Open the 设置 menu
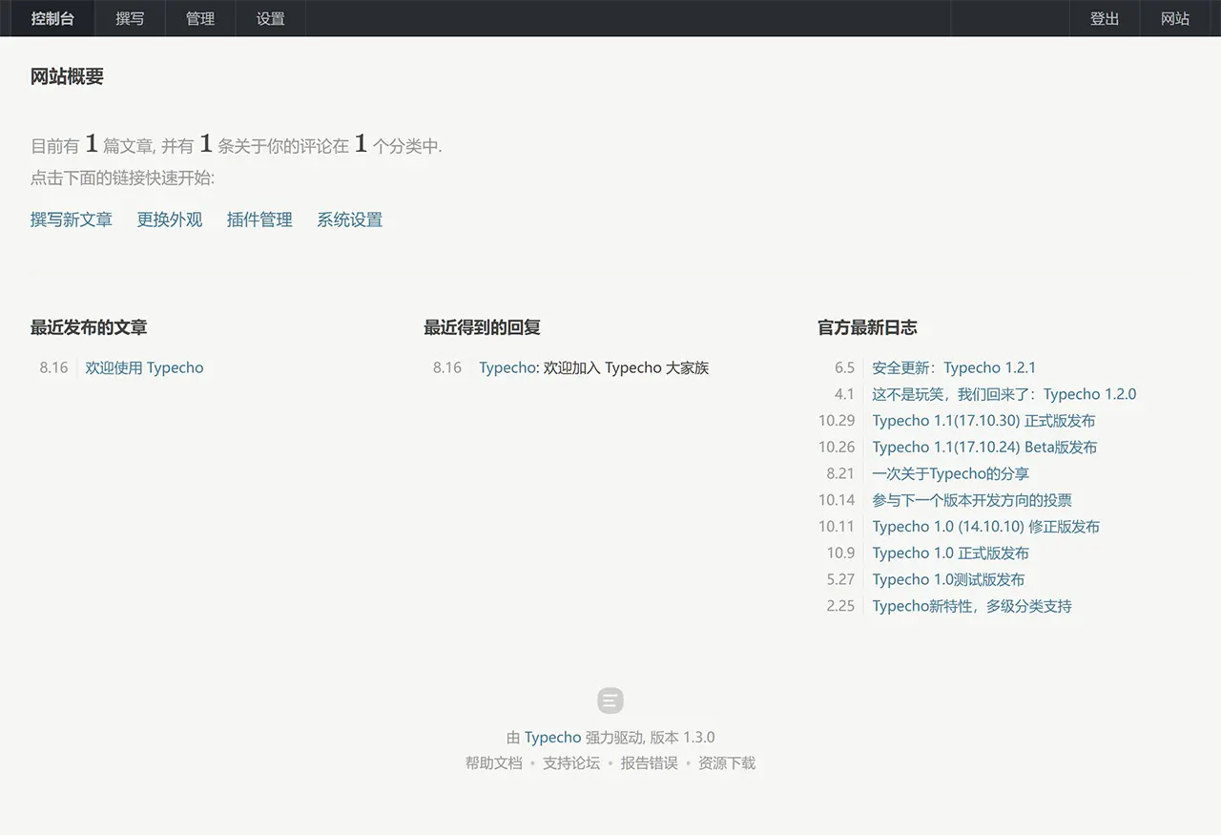1221x835 pixels. pyautogui.click(x=271, y=18)
